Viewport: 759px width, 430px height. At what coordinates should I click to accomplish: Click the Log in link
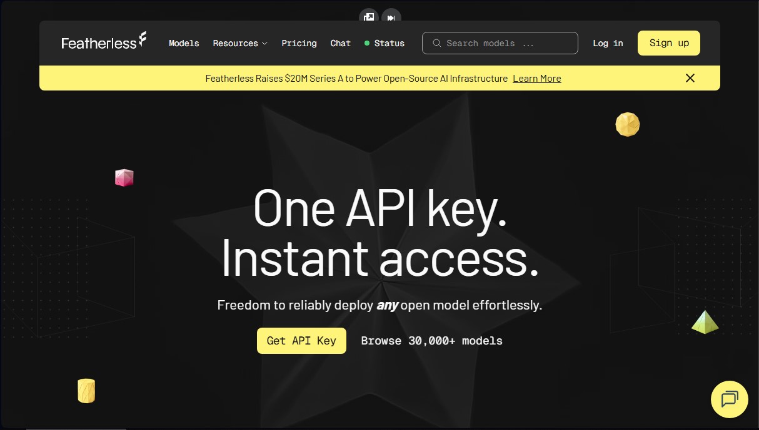point(608,43)
